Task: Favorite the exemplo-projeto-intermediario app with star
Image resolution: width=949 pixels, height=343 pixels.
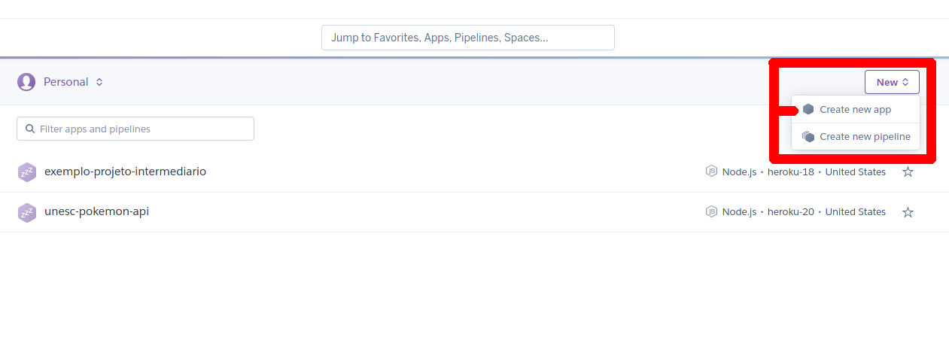Action: click(908, 172)
